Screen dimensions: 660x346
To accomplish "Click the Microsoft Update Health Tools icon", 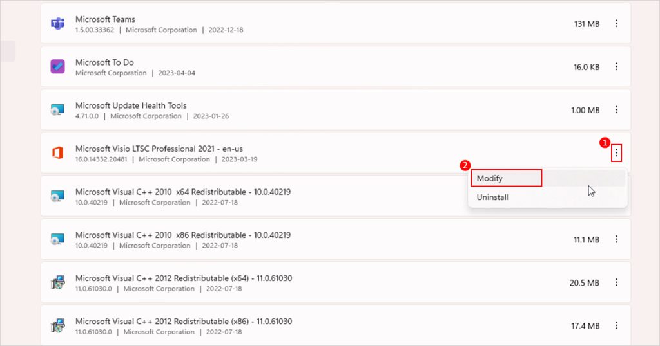I will pyautogui.click(x=57, y=110).
